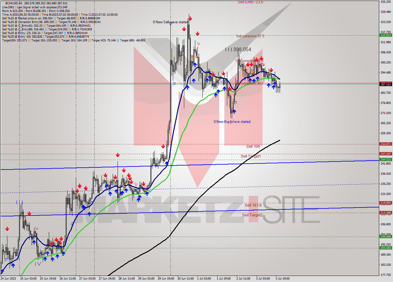Click the 236.030 price axis value
This screenshot has width=393, height=282.
pos(386,173)
